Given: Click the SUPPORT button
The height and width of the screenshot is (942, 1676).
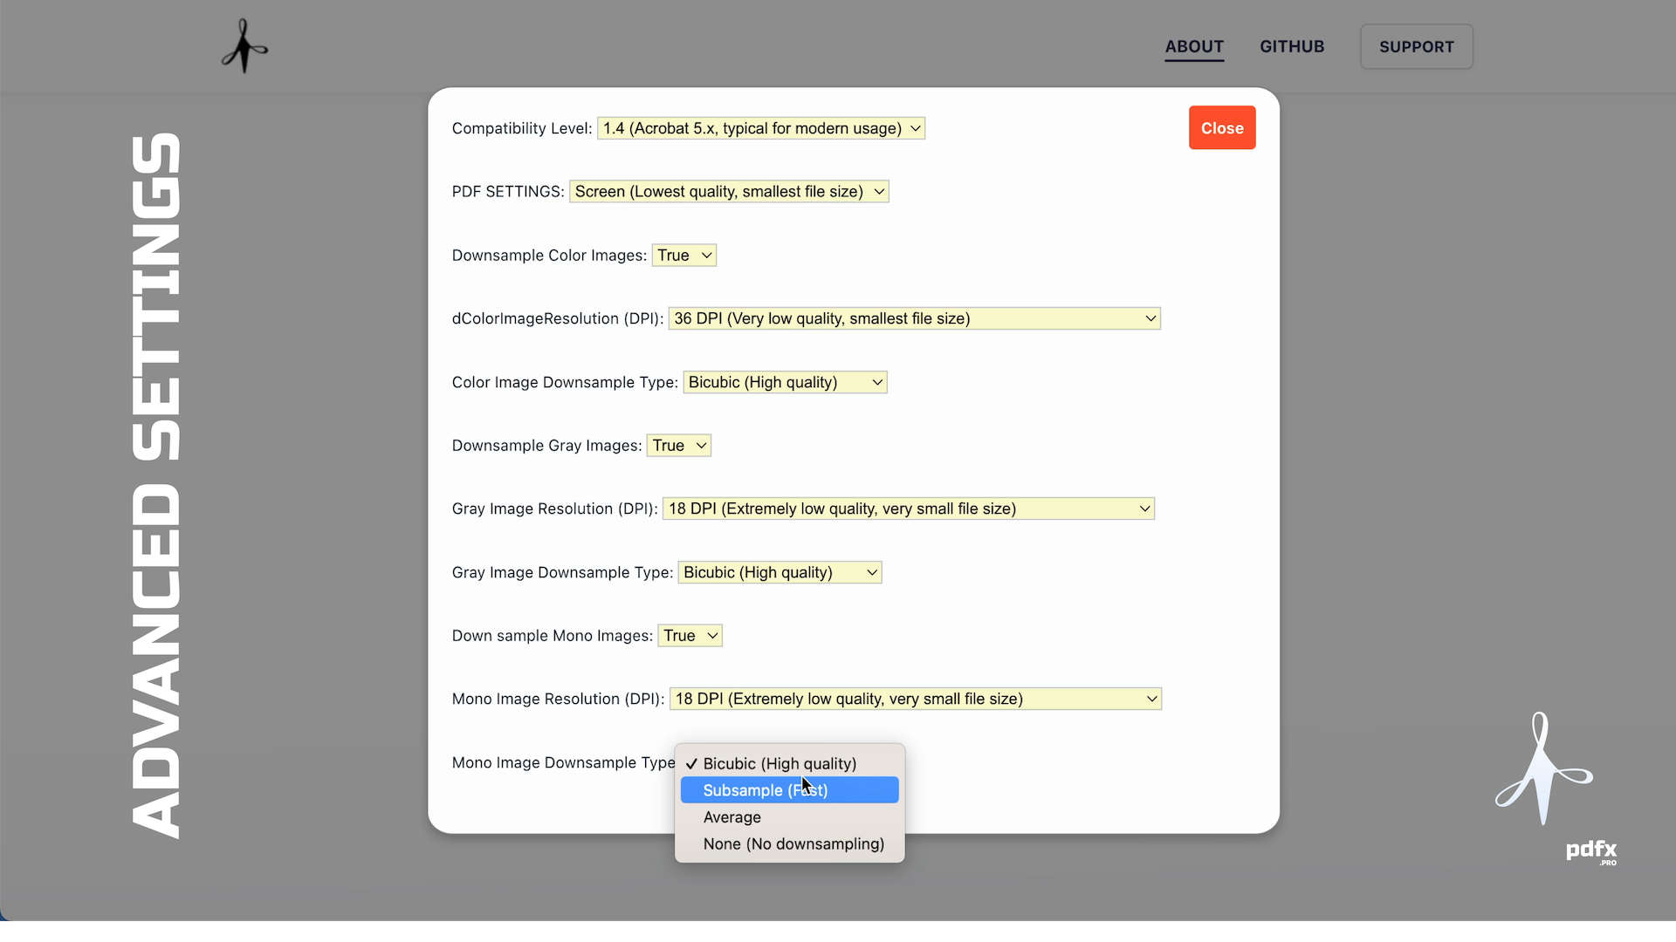Looking at the screenshot, I should tap(1417, 47).
